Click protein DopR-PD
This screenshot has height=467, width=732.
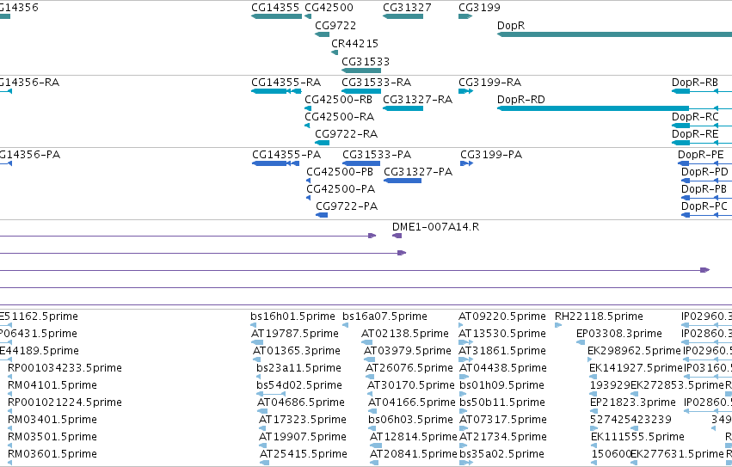[x=707, y=181]
